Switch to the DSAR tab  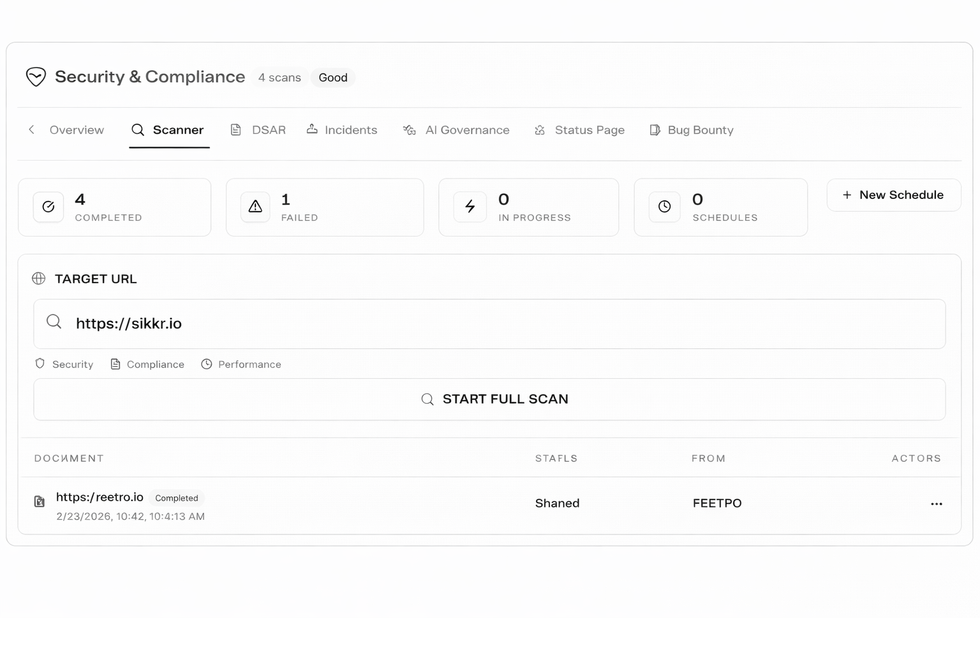click(258, 130)
